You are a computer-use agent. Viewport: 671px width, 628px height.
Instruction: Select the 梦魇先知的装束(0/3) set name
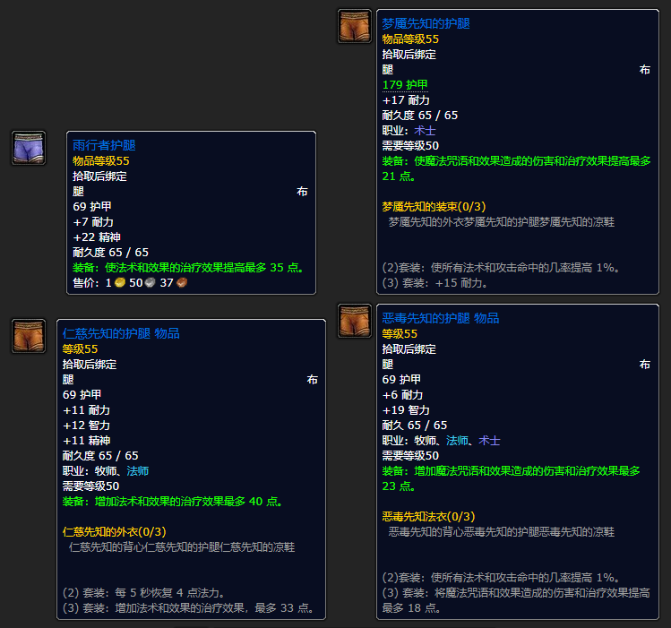click(x=434, y=207)
